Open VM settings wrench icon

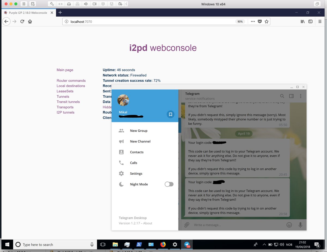52,4
